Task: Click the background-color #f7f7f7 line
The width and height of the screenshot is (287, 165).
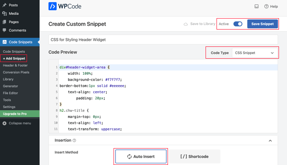Action: point(95,80)
